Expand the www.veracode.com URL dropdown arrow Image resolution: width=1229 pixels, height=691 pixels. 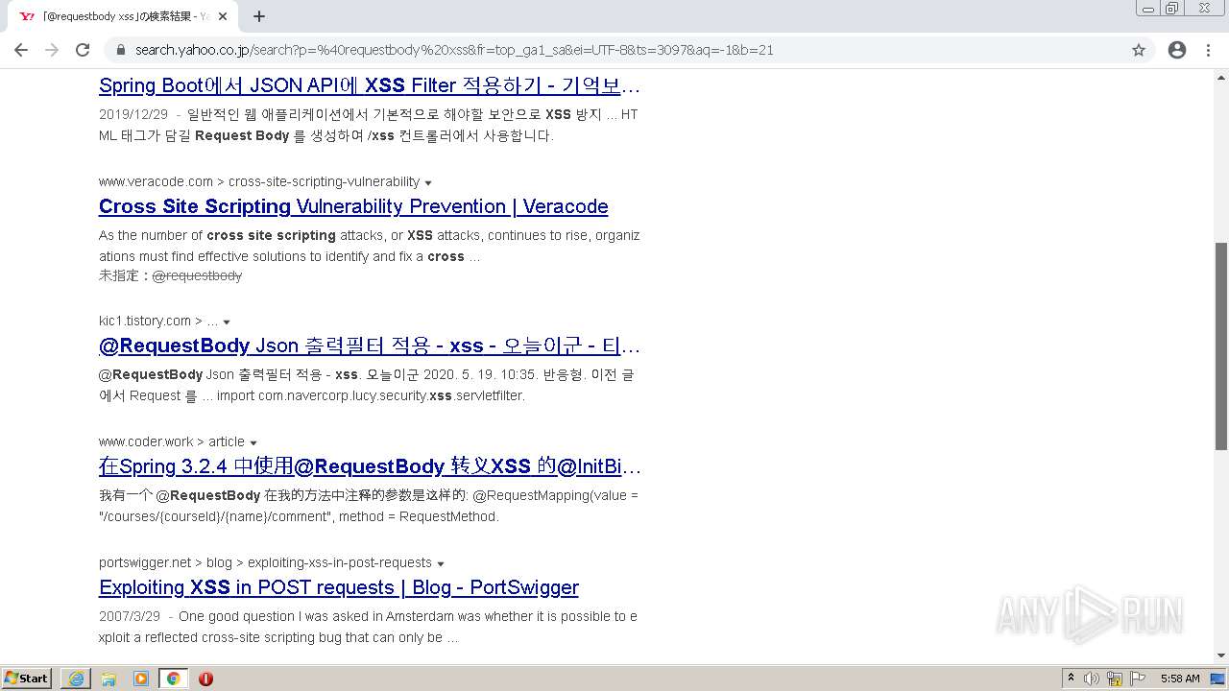pyautogui.click(x=428, y=182)
